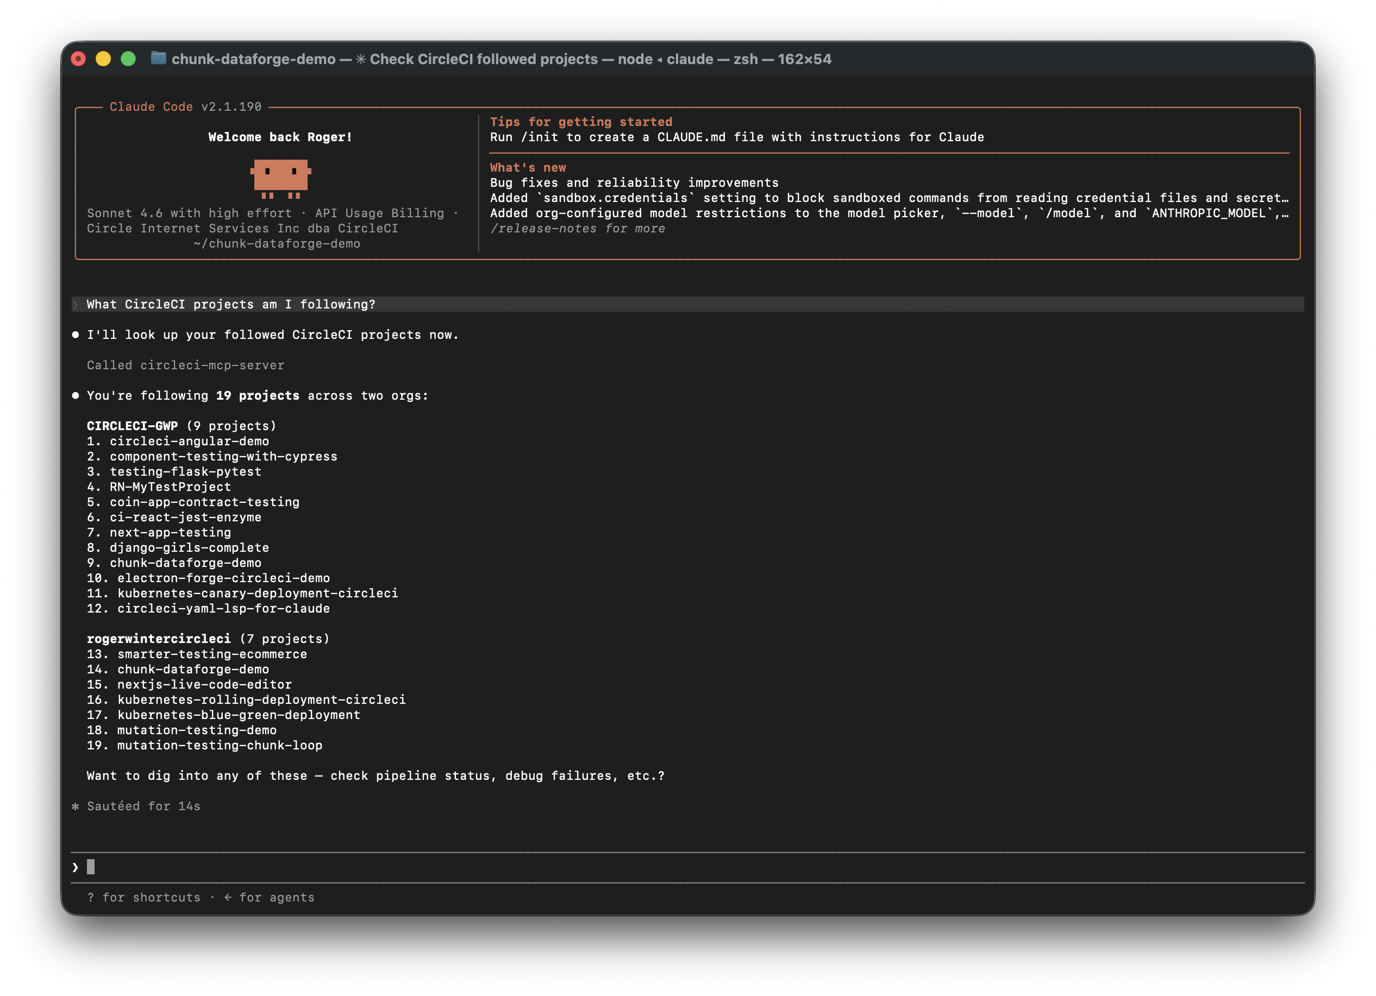The height and width of the screenshot is (996, 1376).
Task: Click the 'Welcome back Roger!' text
Action: tap(280, 137)
